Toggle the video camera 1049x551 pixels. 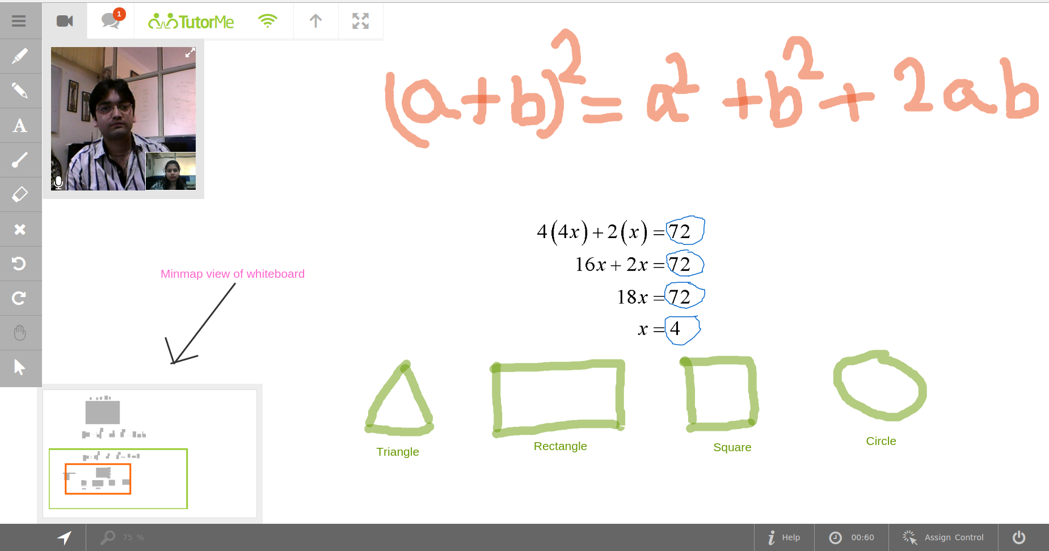[x=65, y=21]
